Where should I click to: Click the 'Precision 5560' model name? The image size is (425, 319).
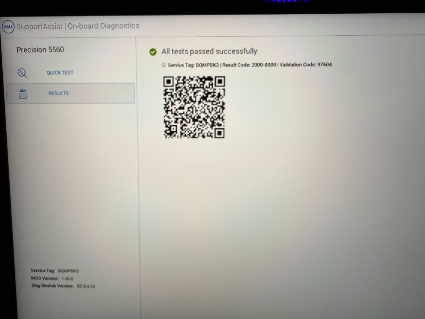click(40, 50)
